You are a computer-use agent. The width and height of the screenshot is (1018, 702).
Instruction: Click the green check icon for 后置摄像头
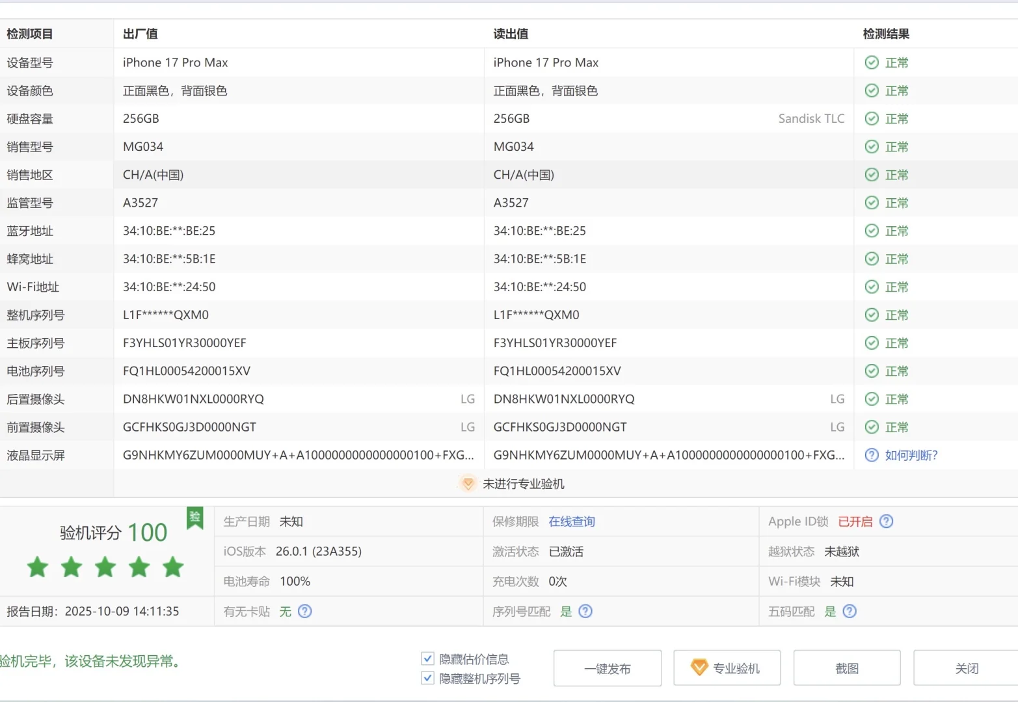pyautogui.click(x=872, y=398)
